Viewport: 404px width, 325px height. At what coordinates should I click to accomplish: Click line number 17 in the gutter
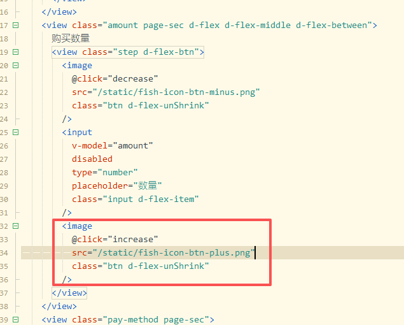(x=4, y=25)
